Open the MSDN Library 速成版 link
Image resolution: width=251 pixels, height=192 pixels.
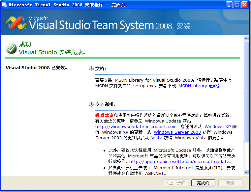pyautogui.click(x=200, y=86)
